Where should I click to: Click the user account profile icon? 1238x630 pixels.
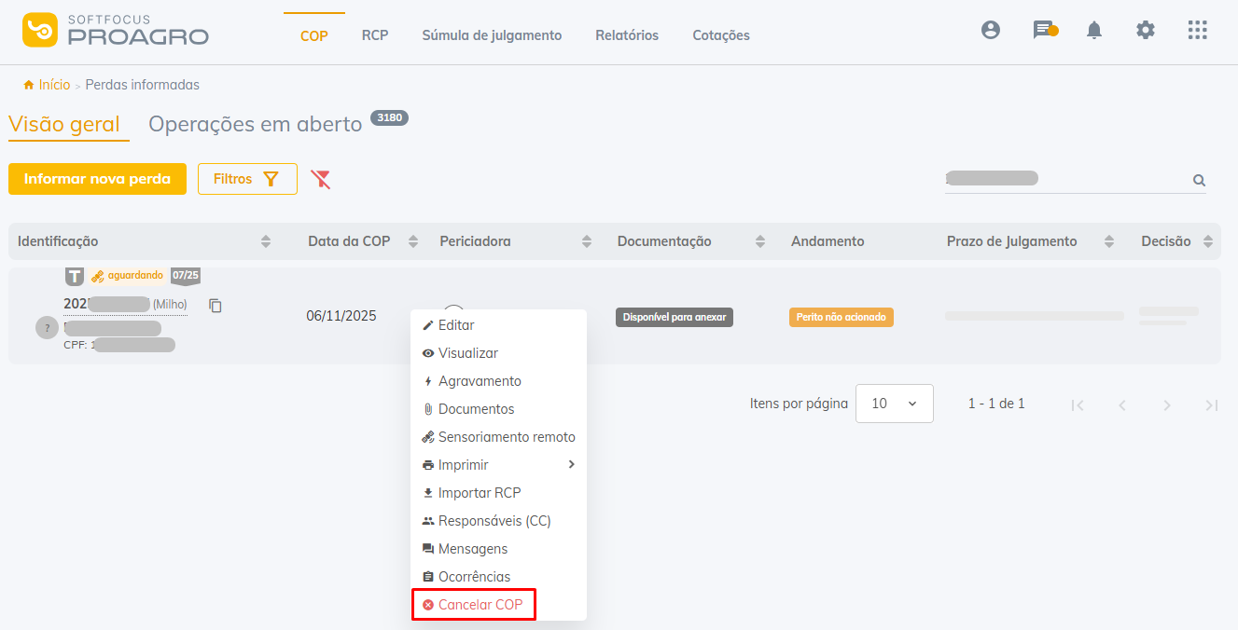pyautogui.click(x=991, y=30)
